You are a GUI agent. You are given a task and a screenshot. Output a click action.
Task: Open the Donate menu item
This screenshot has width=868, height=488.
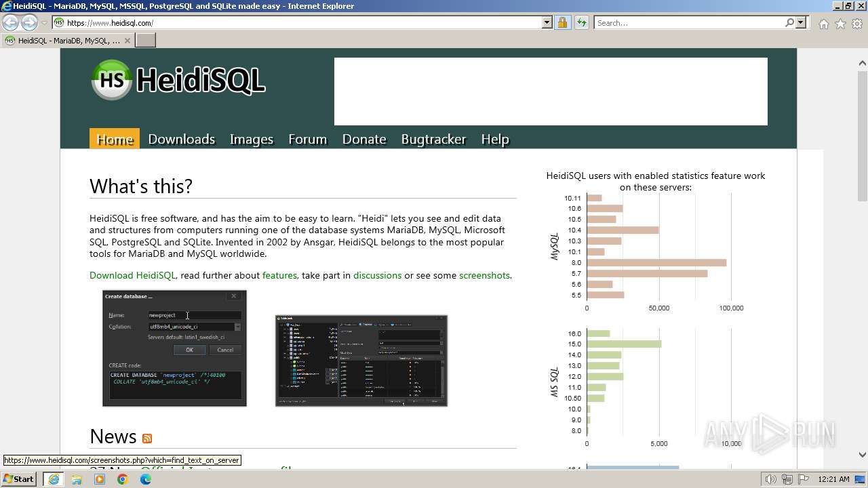[x=364, y=139]
